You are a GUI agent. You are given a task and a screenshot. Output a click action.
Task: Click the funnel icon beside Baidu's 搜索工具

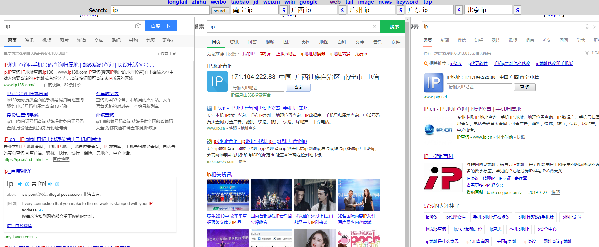coord(158,53)
